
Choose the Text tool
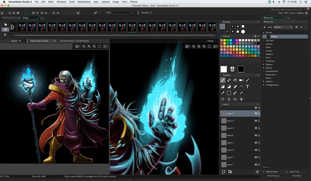coord(248,86)
